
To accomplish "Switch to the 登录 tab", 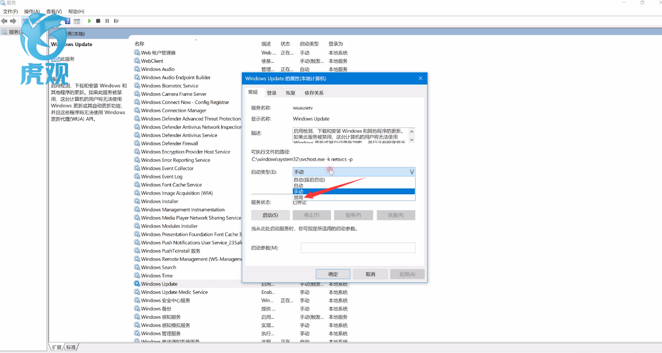I will [x=272, y=93].
